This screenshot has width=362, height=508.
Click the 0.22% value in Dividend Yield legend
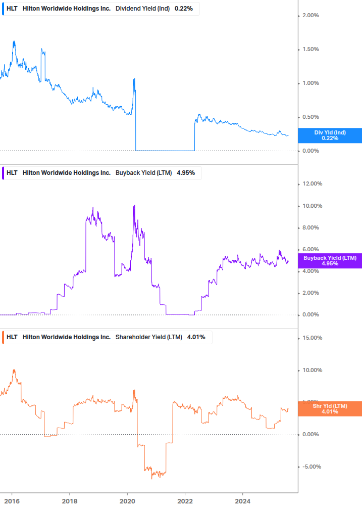click(184, 9)
